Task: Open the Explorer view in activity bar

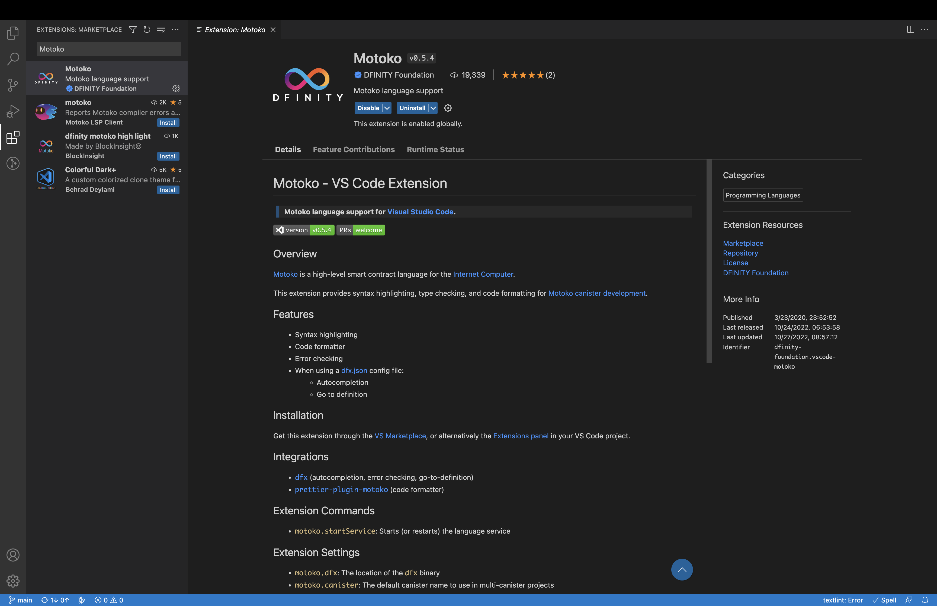Action: [13, 33]
